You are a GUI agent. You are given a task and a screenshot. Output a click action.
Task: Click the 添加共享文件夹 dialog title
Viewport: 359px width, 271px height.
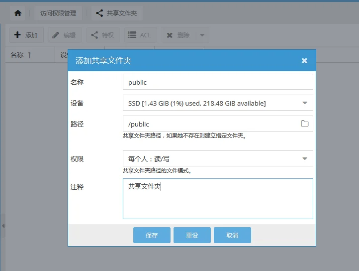[x=103, y=61]
